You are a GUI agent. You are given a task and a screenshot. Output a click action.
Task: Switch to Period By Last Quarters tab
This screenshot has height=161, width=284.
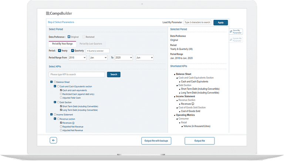91,44
